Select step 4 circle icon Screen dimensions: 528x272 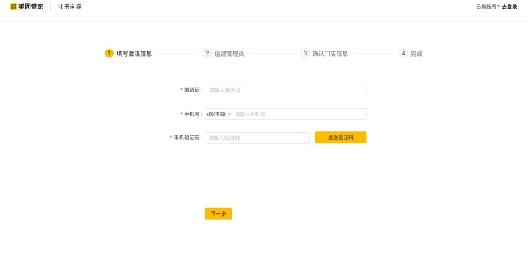tap(403, 53)
